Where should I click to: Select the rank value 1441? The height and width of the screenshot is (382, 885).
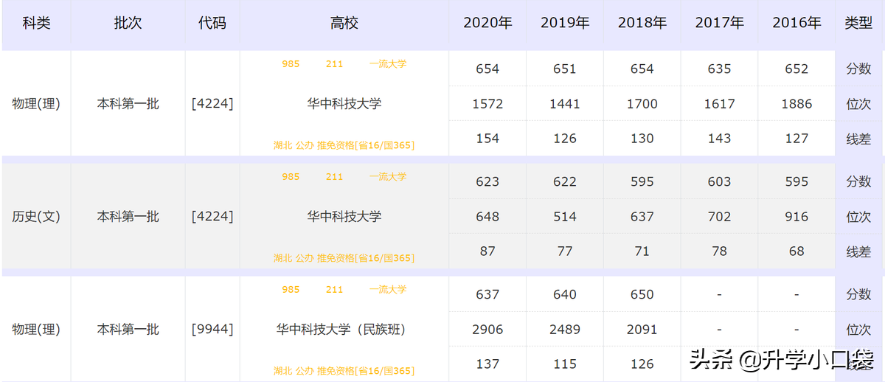point(565,104)
